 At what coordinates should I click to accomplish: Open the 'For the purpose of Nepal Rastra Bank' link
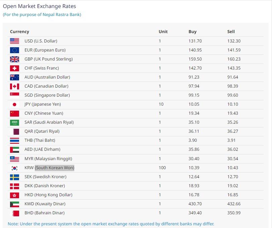click(42, 15)
